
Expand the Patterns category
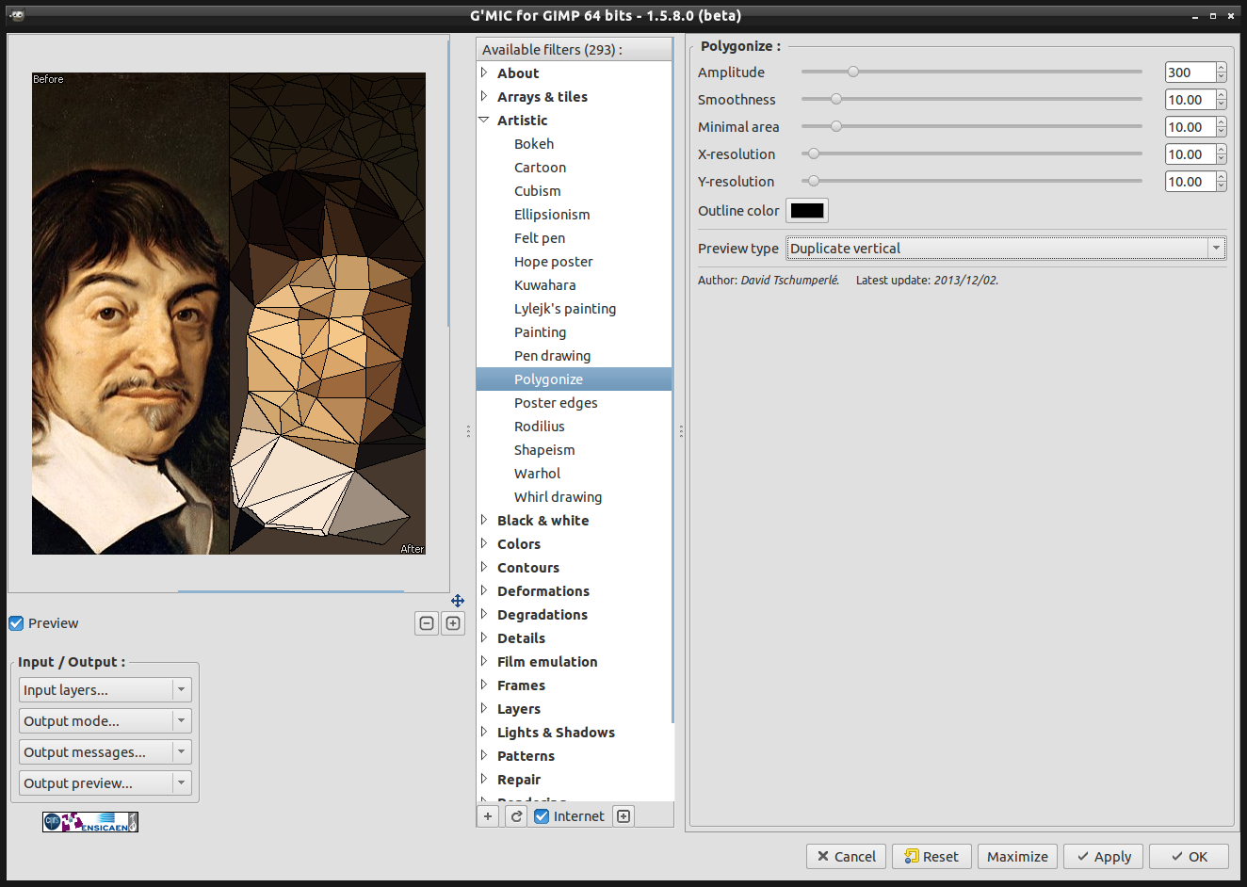tap(484, 755)
